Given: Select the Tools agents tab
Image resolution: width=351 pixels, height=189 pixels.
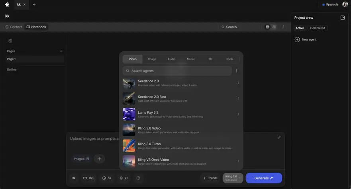Looking at the screenshot, I should click(229, 59).
